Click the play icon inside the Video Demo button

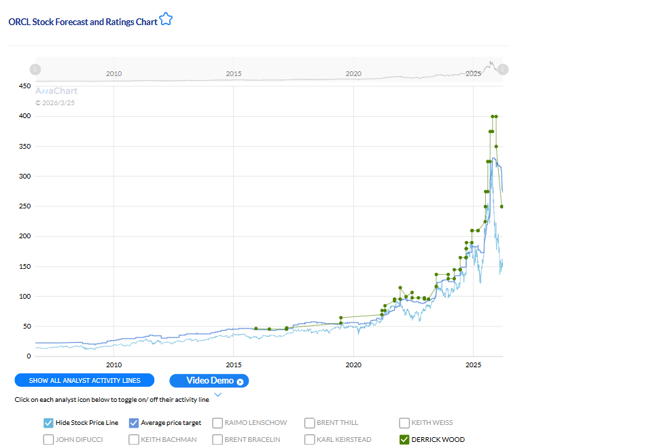[240, 381]
